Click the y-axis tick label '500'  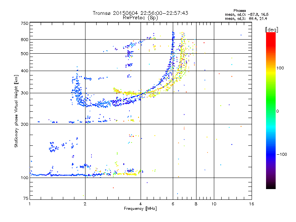coord(24,54)
